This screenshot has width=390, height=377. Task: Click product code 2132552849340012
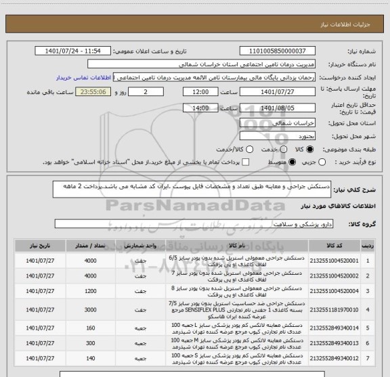point(334,359)
